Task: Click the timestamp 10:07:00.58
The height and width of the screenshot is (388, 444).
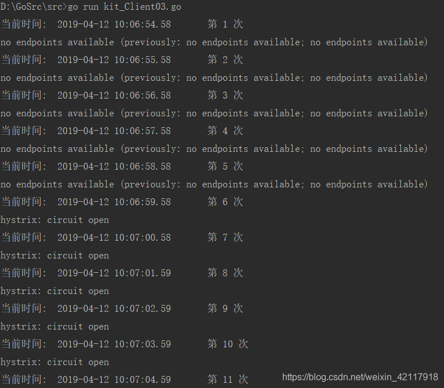Action: (x=142, y=237)
